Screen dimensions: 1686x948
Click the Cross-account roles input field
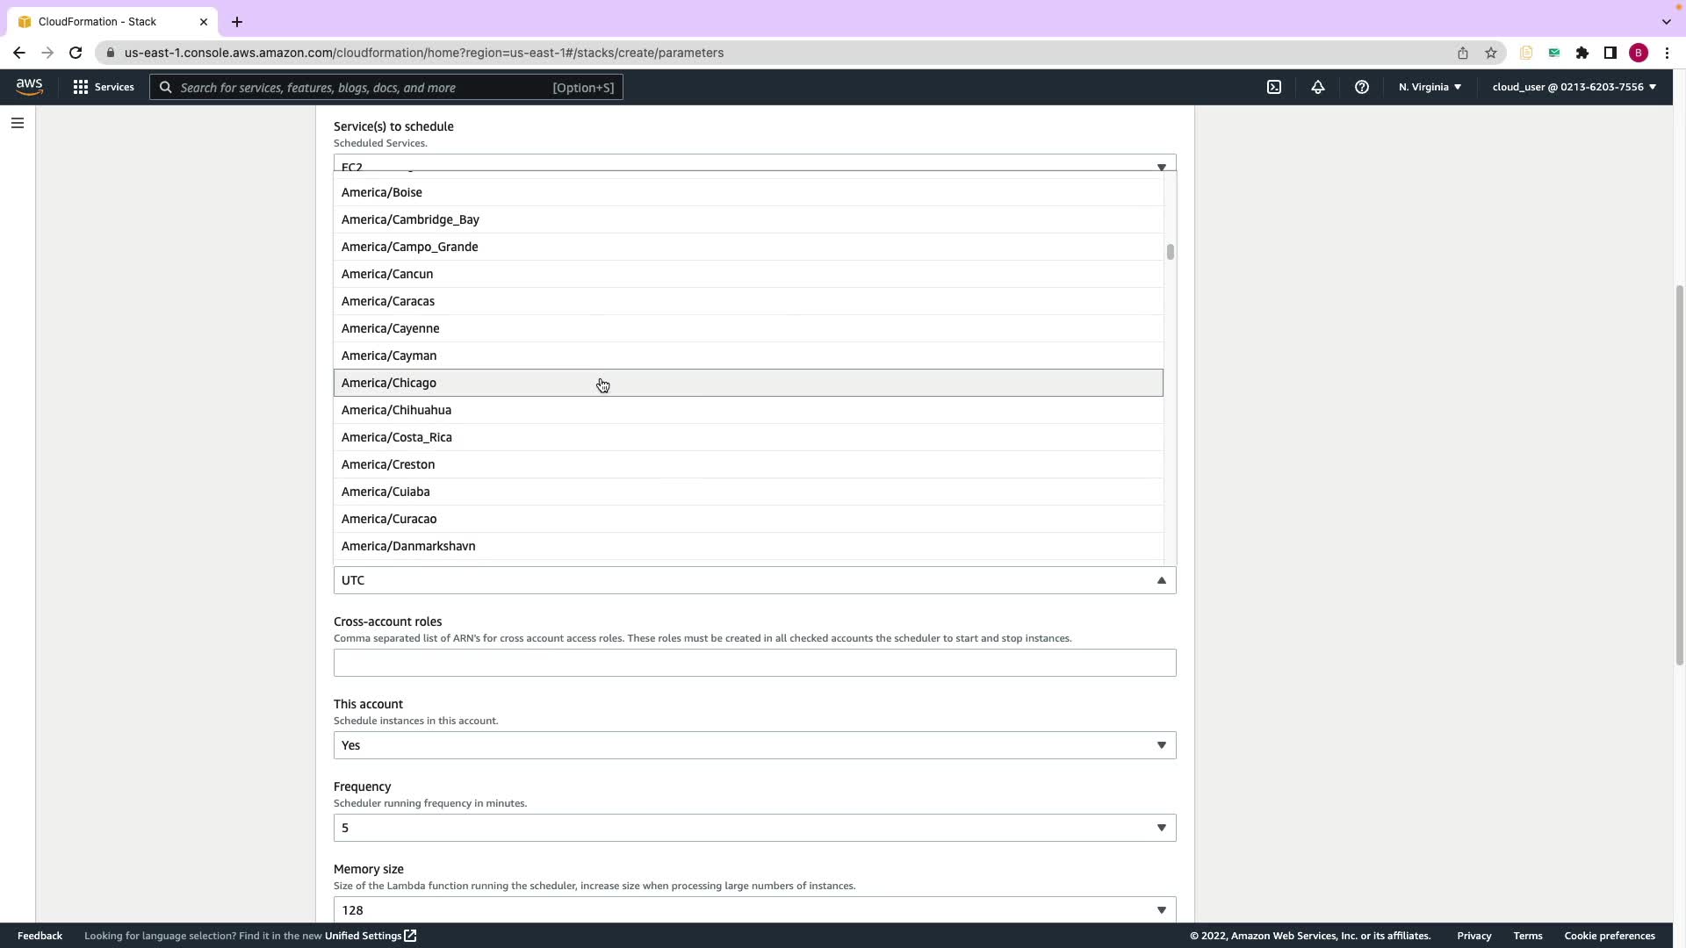click(x=753, y=663)
